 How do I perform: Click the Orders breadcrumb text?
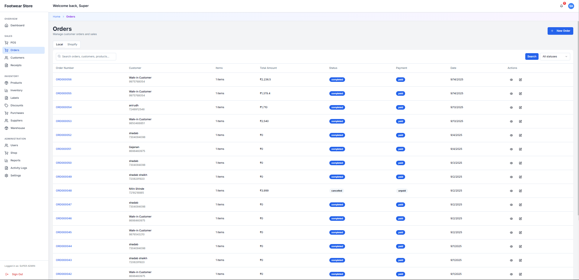pos(71,17)
